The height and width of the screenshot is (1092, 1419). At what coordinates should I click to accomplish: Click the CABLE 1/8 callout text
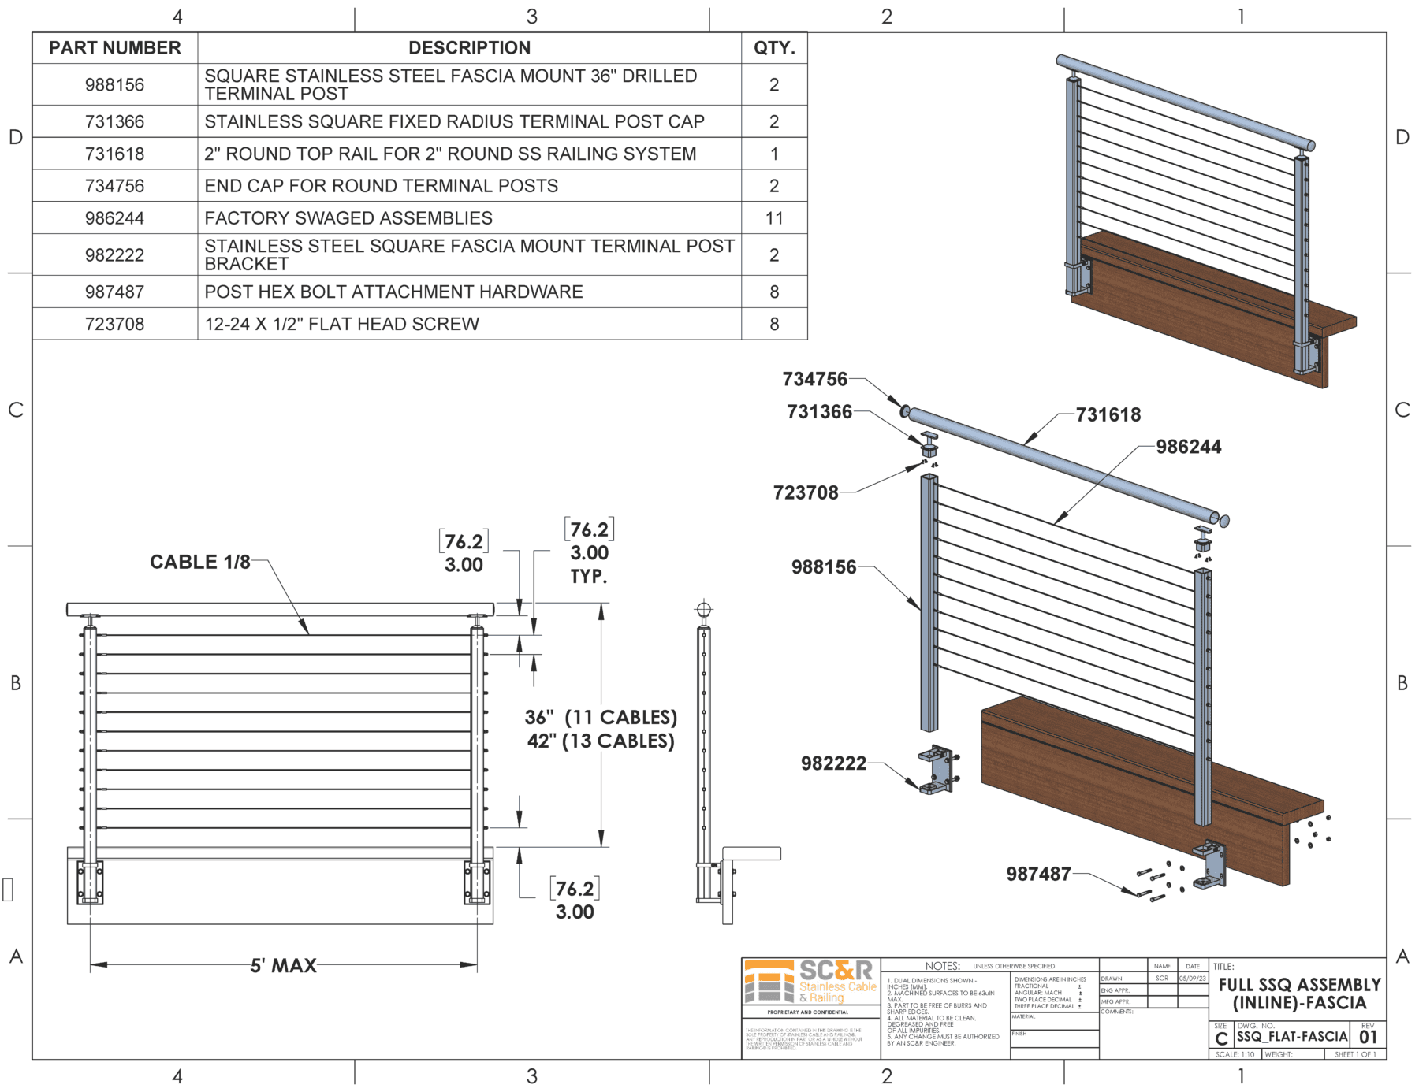(x=200, y=562)
